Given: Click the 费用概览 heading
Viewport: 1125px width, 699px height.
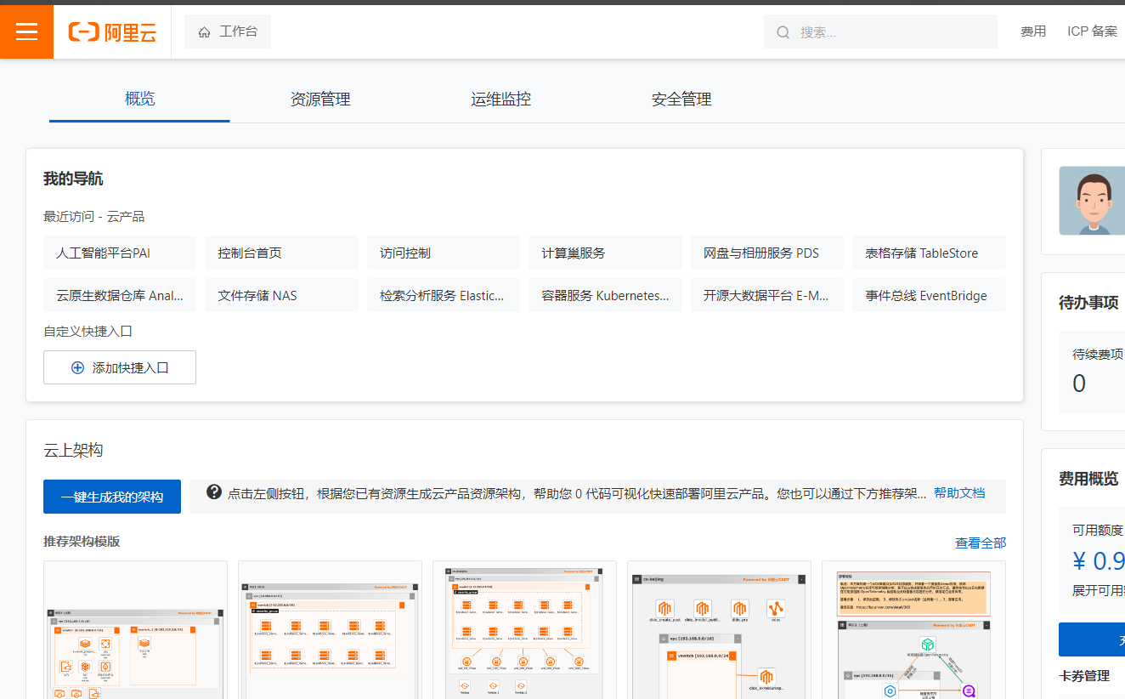Looking at the screenshot, I should click(x=1088, y=478).
